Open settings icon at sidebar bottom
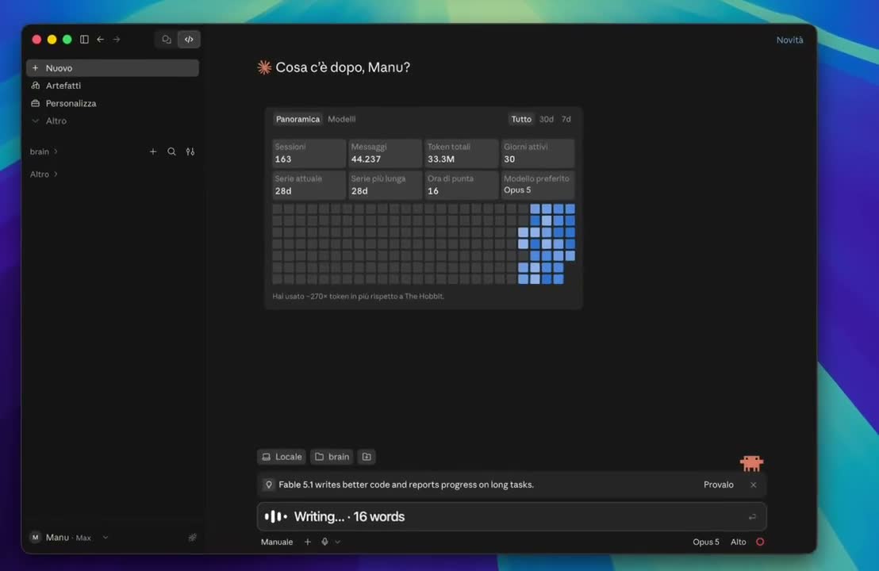 192,538
